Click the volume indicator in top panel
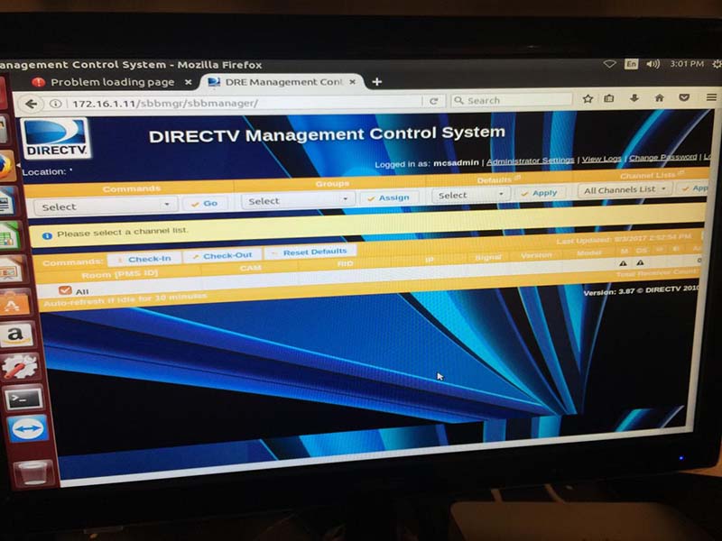 click(x=653, y=63)
